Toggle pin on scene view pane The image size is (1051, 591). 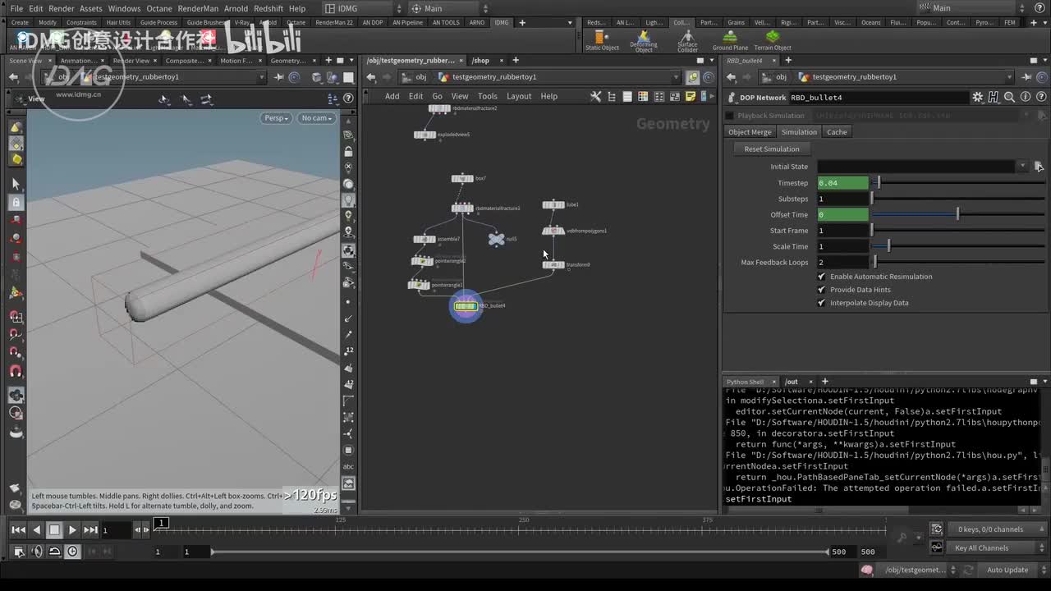pos(279,77)
